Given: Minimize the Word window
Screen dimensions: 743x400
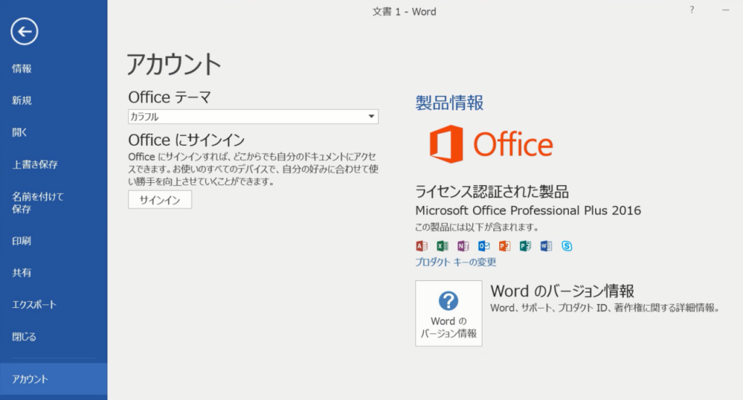Looking at the screenshot, I should (x=726, y=10).
